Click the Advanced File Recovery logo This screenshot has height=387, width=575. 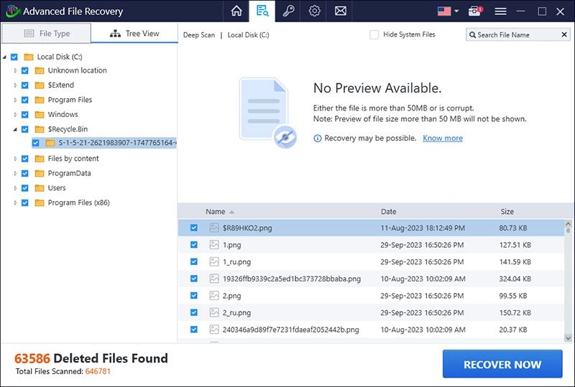click(13, 11)
